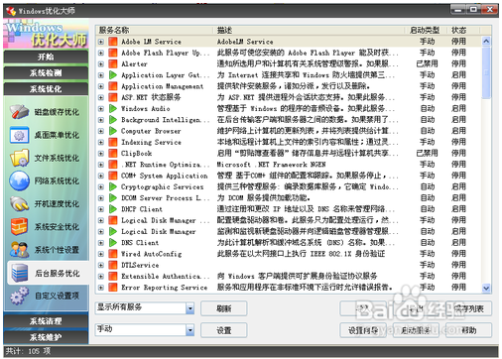502x359 pixels.
Task: Click red stopped icon of Error Reporting Service
Action: click(113, 288)
